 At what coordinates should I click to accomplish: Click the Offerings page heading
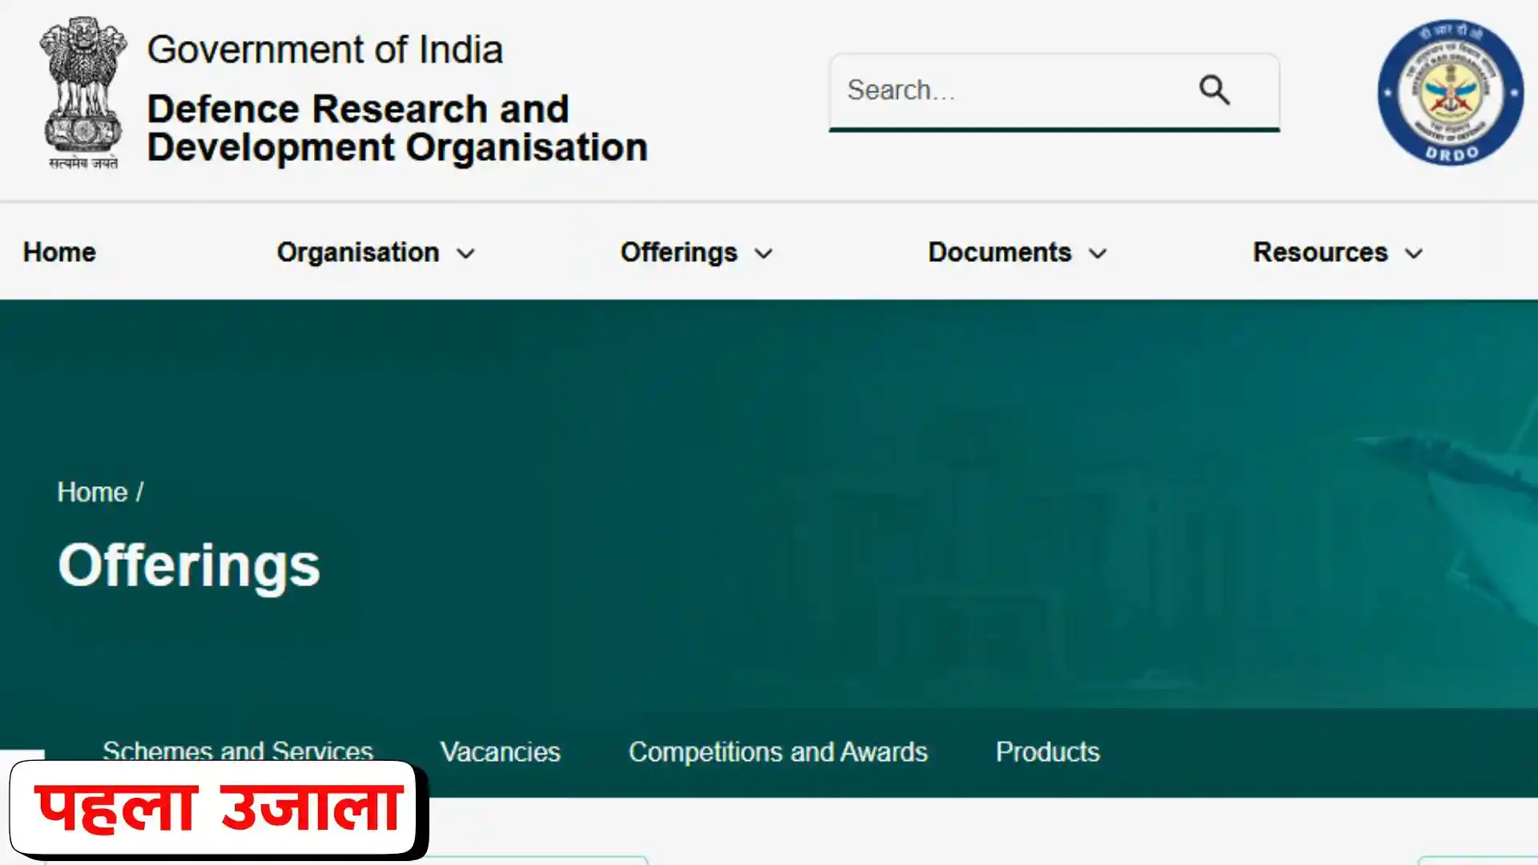tap(188, 564)
